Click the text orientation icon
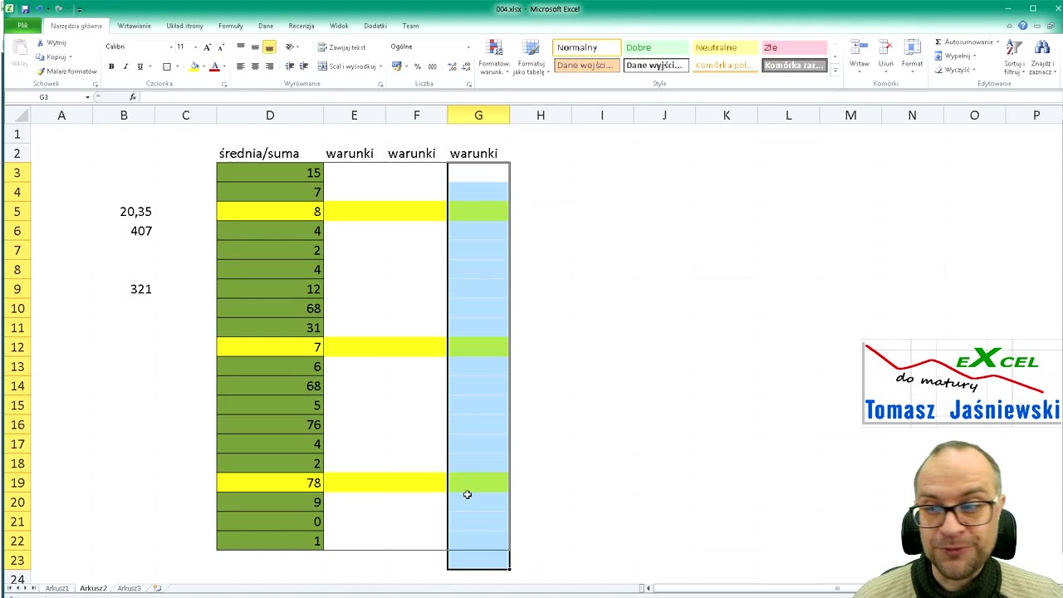Viewport: 1063px width, 598px height. tap(291, 47)
